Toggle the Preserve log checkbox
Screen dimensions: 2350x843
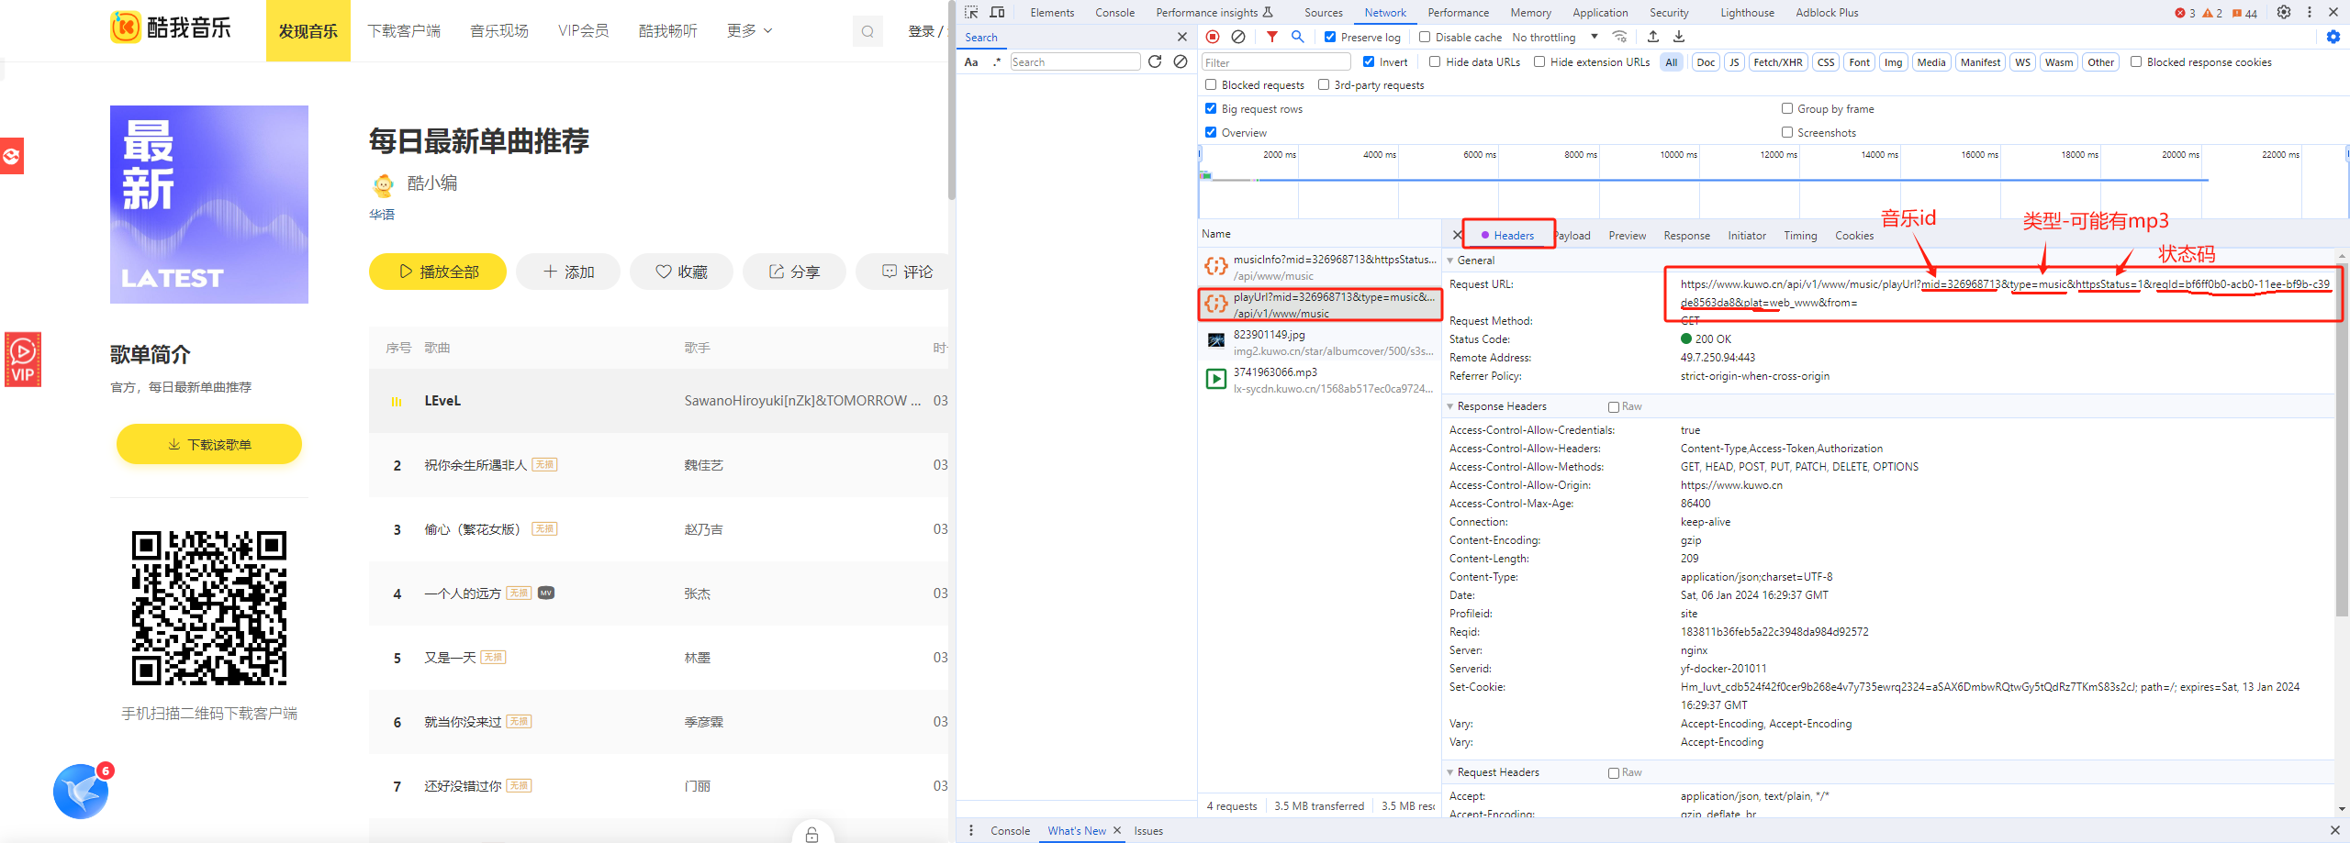[1330, 37]
